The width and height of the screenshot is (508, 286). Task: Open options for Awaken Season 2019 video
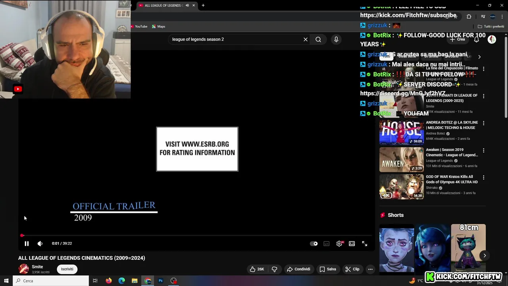483,151
